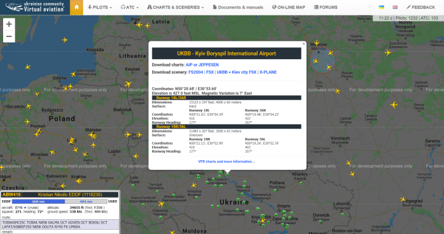Viewport: 444px width, 234px height.
Task: Switch language with the UK flag
Action: tap(395, 7)
